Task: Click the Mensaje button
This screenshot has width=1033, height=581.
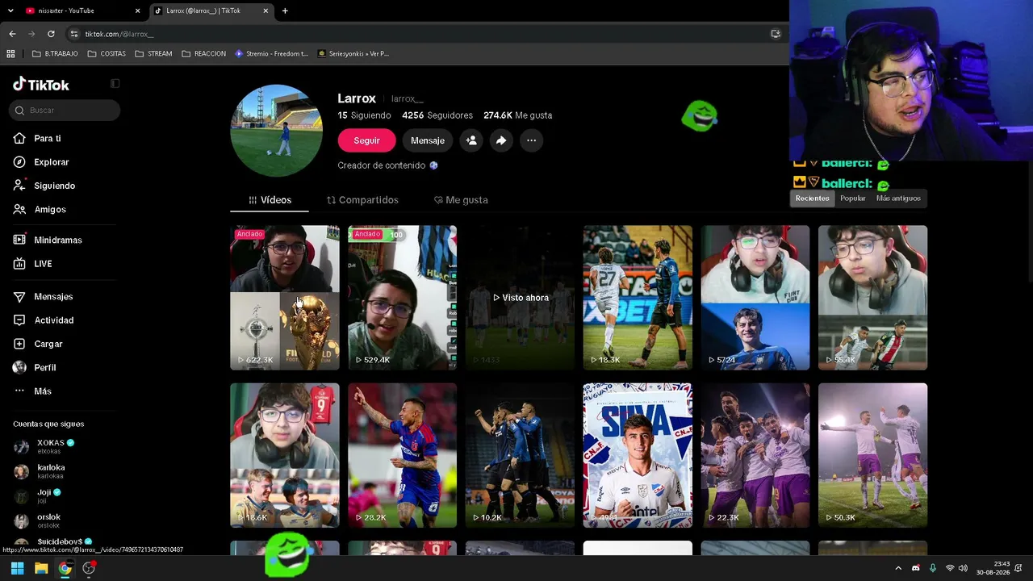Action: click(428, 140)
